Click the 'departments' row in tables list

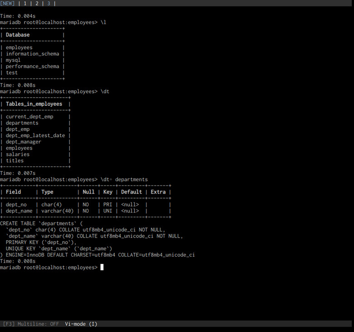[x=22, y=123]
